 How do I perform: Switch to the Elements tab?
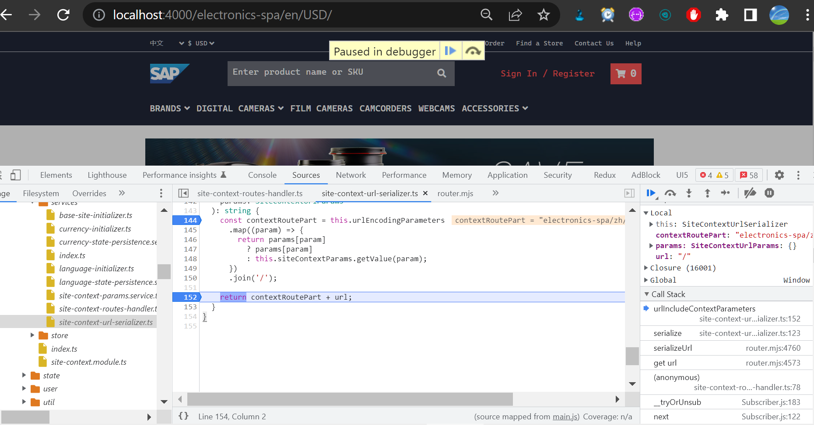pos(56,175)
